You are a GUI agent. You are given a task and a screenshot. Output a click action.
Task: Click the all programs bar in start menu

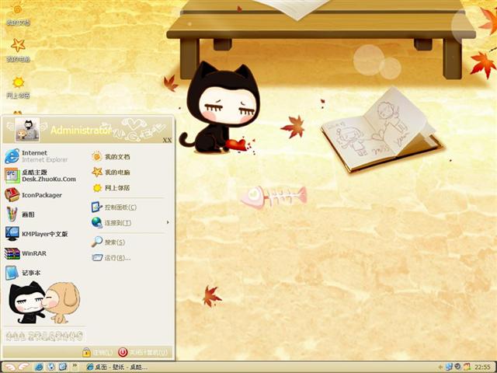(x=44, y=336)
